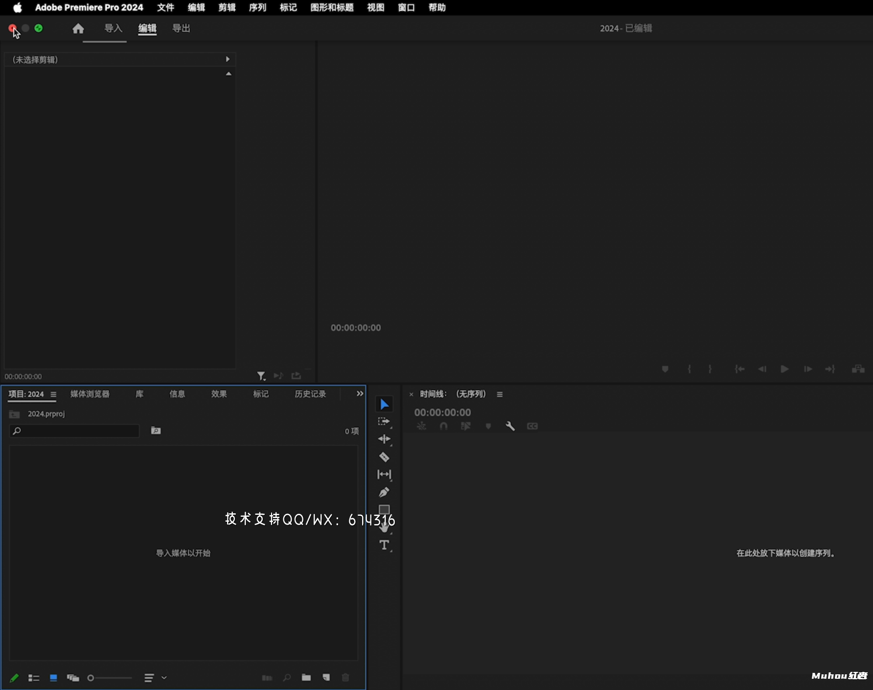Toggle insert sequences as nests button
Screen dimensions: 873x690
pyautogui.click(x=421, y=426)
